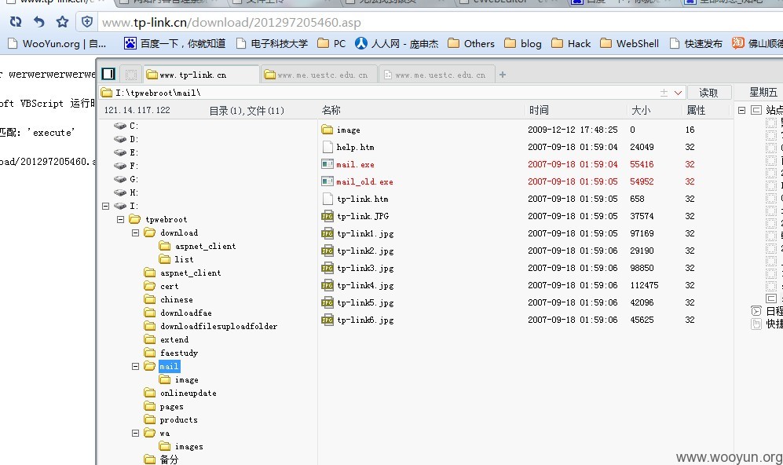Click the image folder icon in file list
783x465 pixels.
point(327,130)
